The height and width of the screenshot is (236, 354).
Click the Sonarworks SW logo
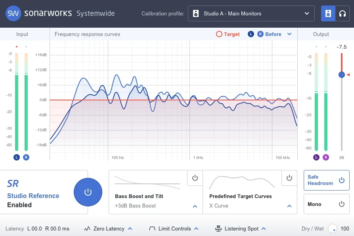(13, 13)
